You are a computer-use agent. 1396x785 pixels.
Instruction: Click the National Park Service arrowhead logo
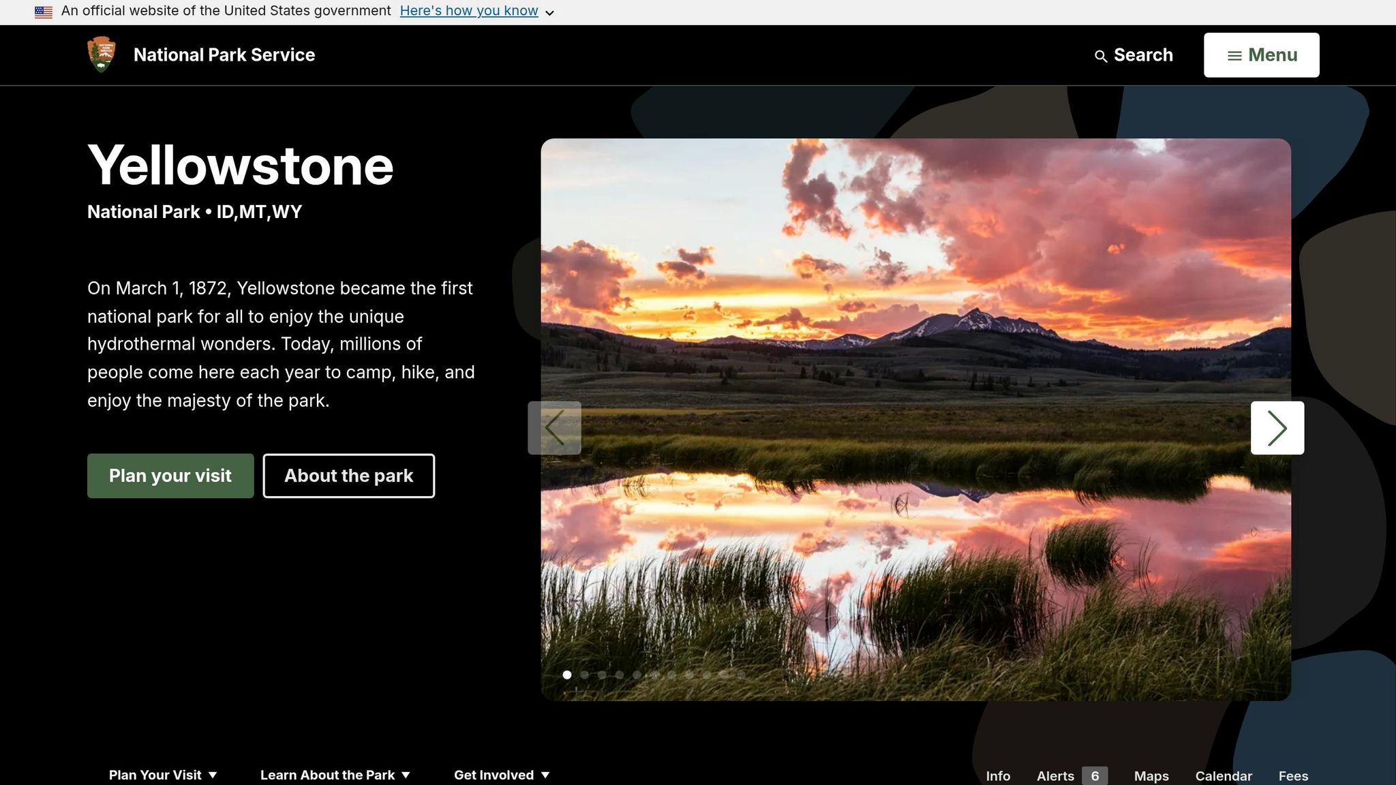pyautogui.click(x=102, y=55)
